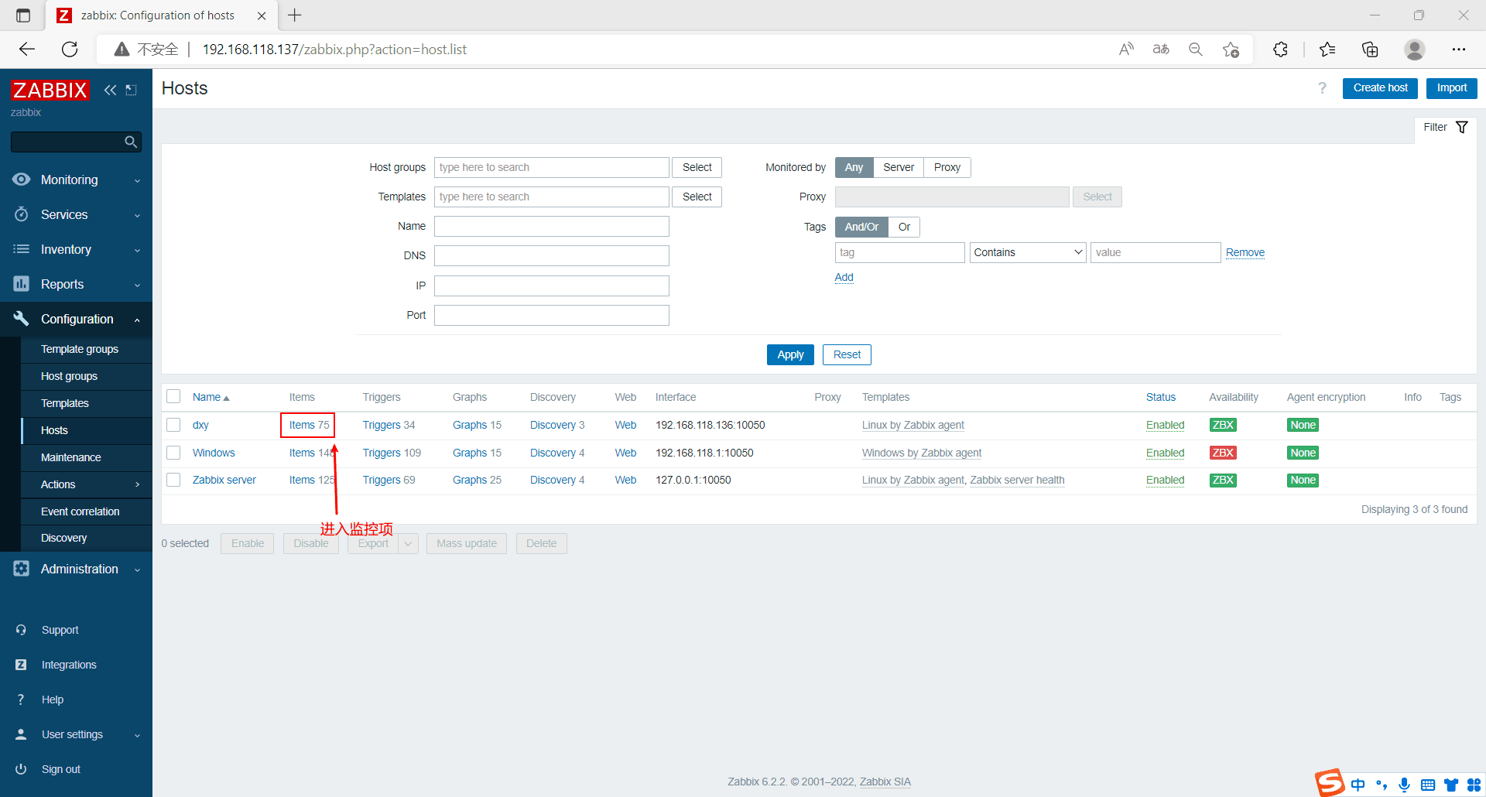Screen dimensions: 1486x797
Task: Click the Create host button
Action: [x=1380, y=88]
